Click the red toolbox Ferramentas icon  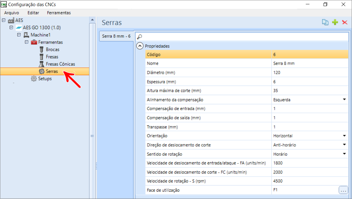(34, 42)
